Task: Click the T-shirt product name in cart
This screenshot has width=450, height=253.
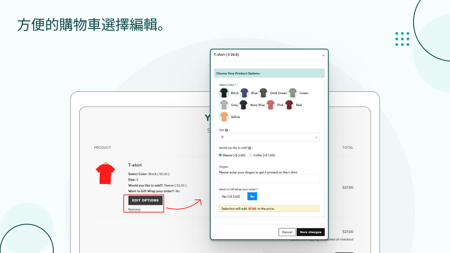Action: (135, 165)
